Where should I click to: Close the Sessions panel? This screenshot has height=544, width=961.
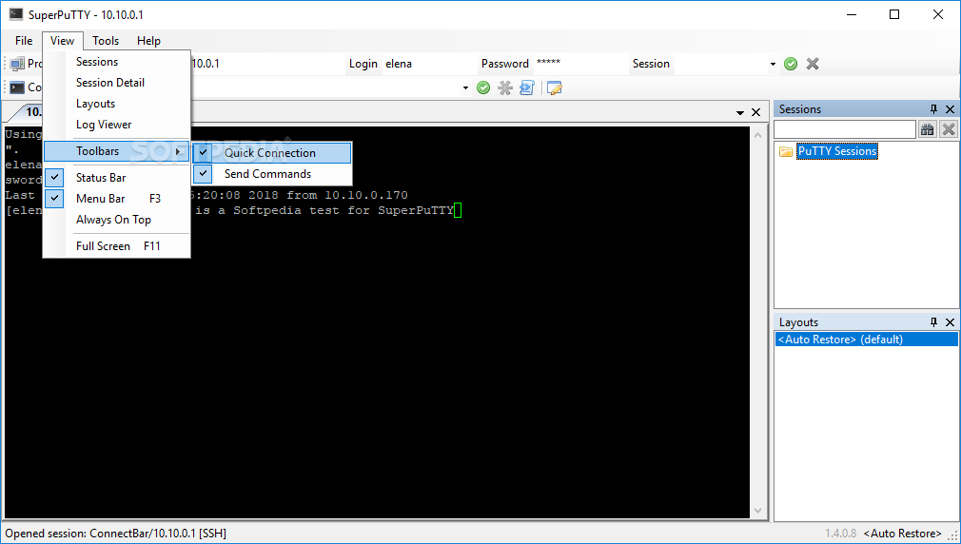950,109
